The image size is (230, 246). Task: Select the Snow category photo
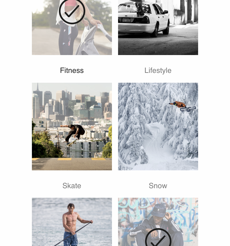coord(158,126)
